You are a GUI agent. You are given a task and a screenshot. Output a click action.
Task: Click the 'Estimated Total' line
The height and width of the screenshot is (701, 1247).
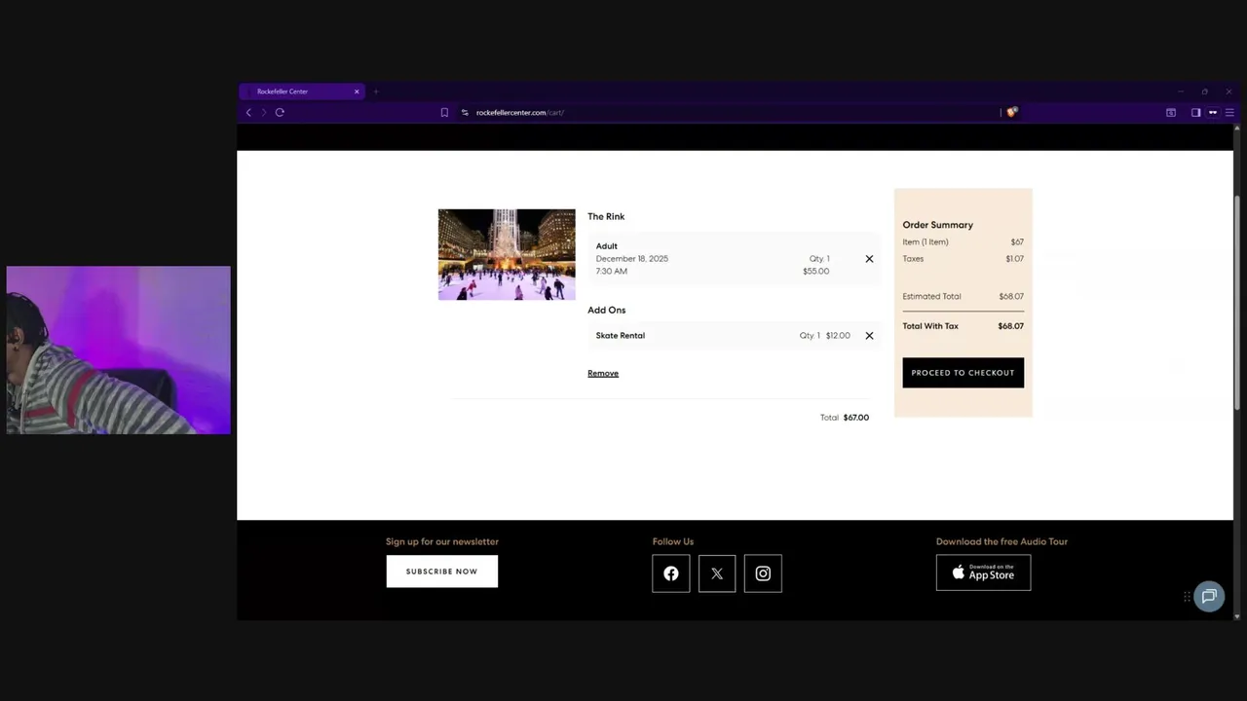963,297
